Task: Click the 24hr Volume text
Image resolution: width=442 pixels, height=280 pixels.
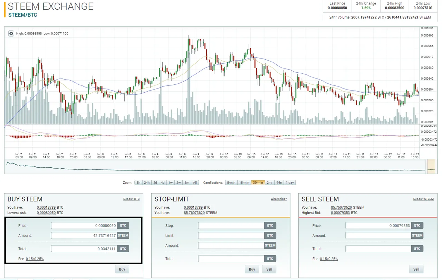Action: point(380,17)
